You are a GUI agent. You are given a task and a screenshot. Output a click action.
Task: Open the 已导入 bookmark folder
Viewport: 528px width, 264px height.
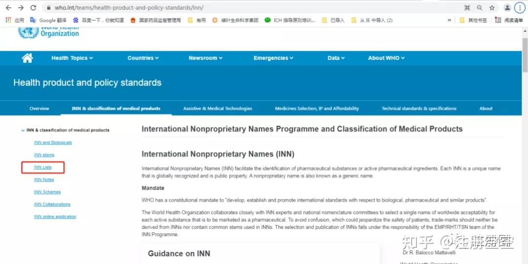coord(333,20)
